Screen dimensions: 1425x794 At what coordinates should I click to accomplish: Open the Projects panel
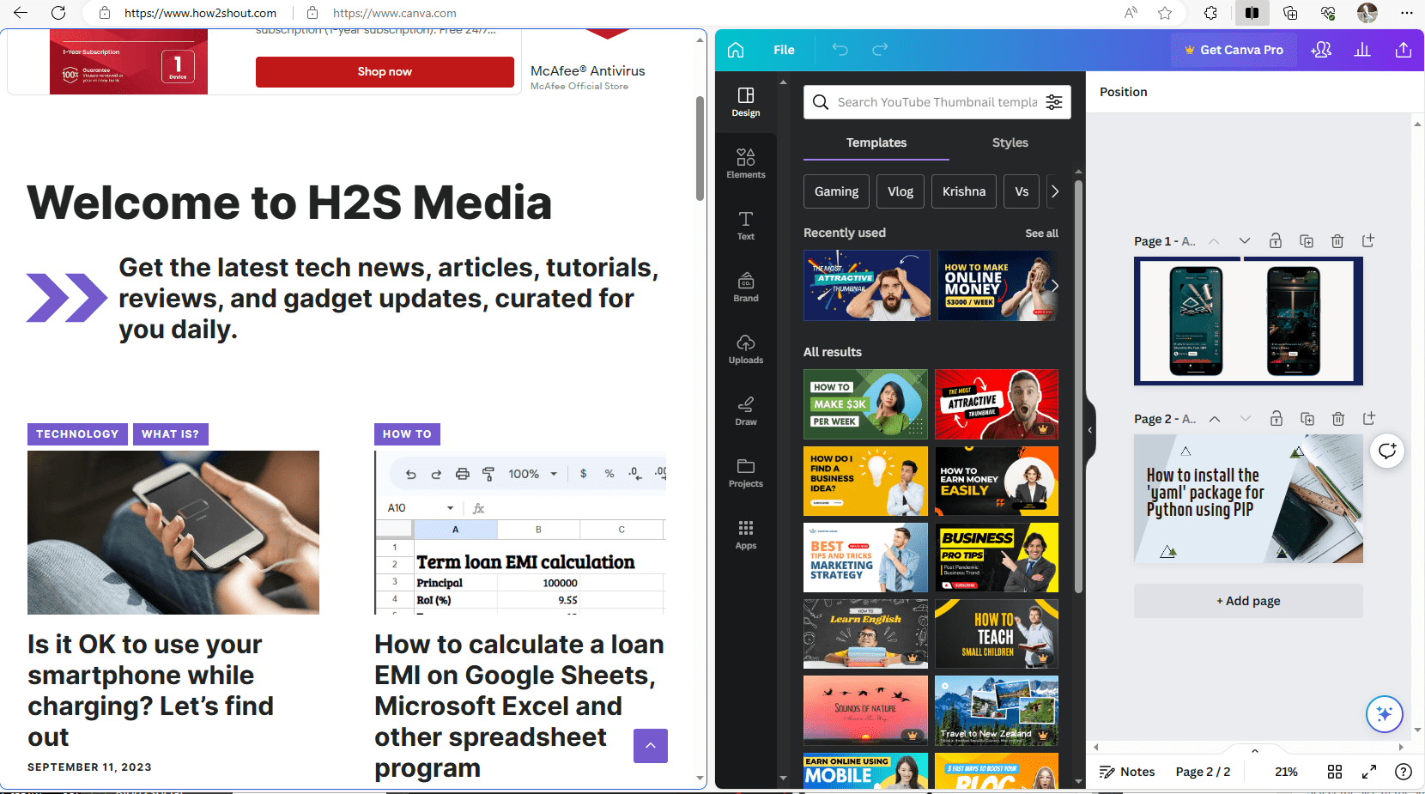(745, 472)
